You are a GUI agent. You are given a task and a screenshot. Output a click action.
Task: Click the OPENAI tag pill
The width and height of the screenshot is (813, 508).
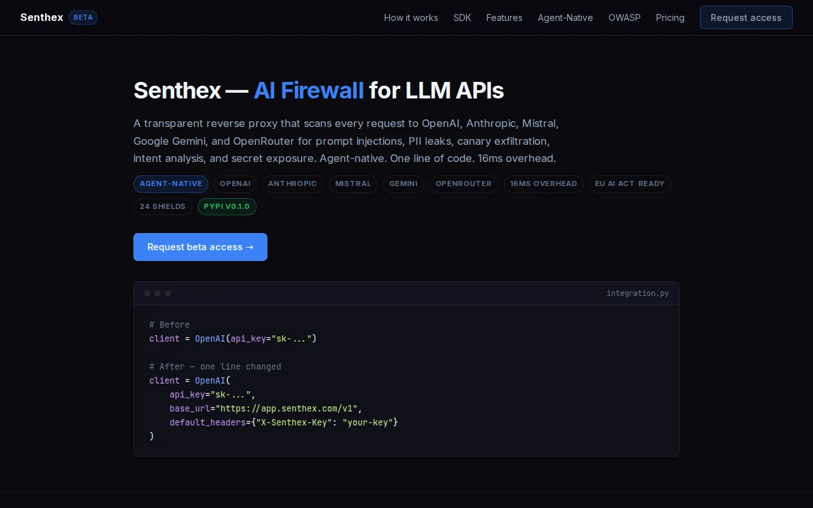(x=235, y=184)
